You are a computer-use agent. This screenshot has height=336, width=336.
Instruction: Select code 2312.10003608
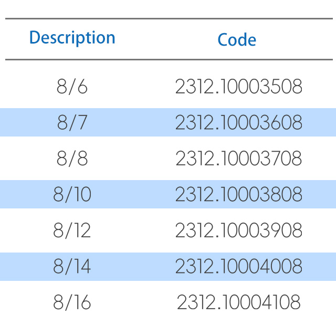tap(239, 122)
